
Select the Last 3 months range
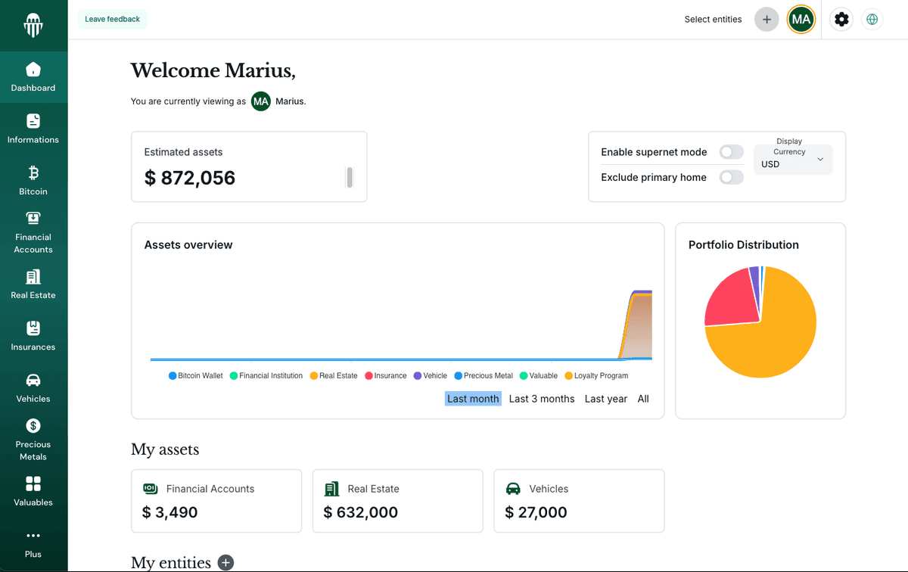[x=541, y=399]
